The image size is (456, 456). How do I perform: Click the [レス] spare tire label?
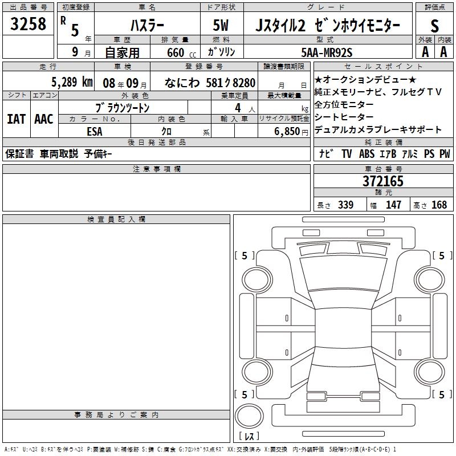[x=249, y=436]
